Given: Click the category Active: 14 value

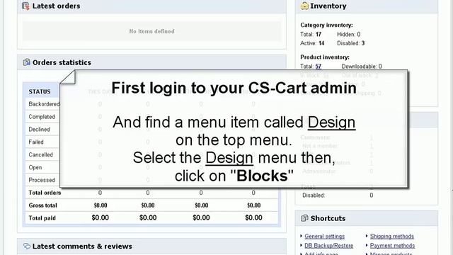Looking at the screenshot, I should [321, 43].
